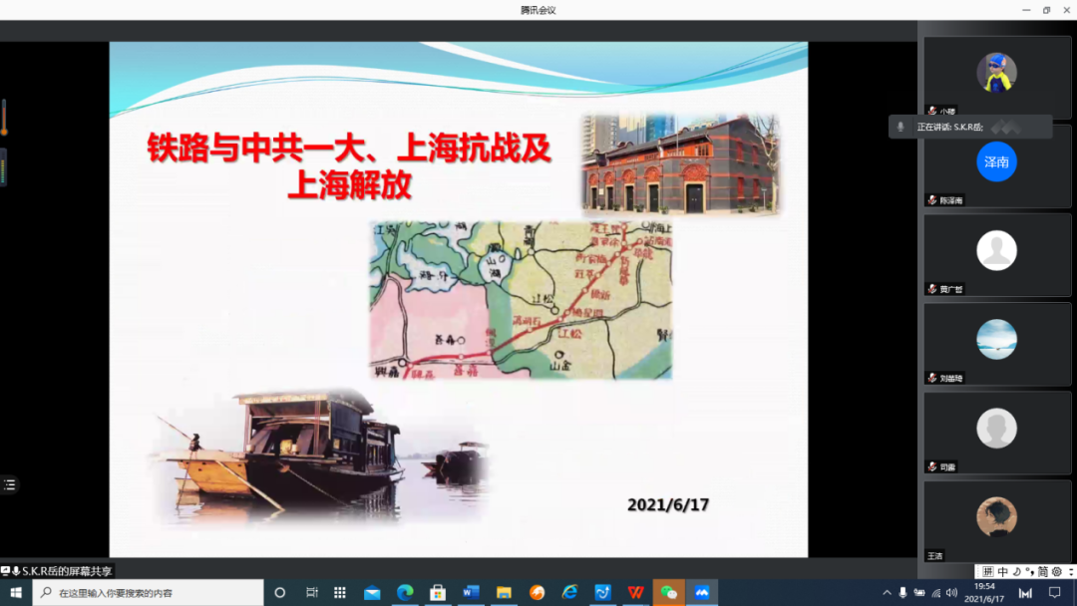This screenshot has height=606, width=1077.
Task: Click the speaker icon in the system tray
Action: click(951, 592)
